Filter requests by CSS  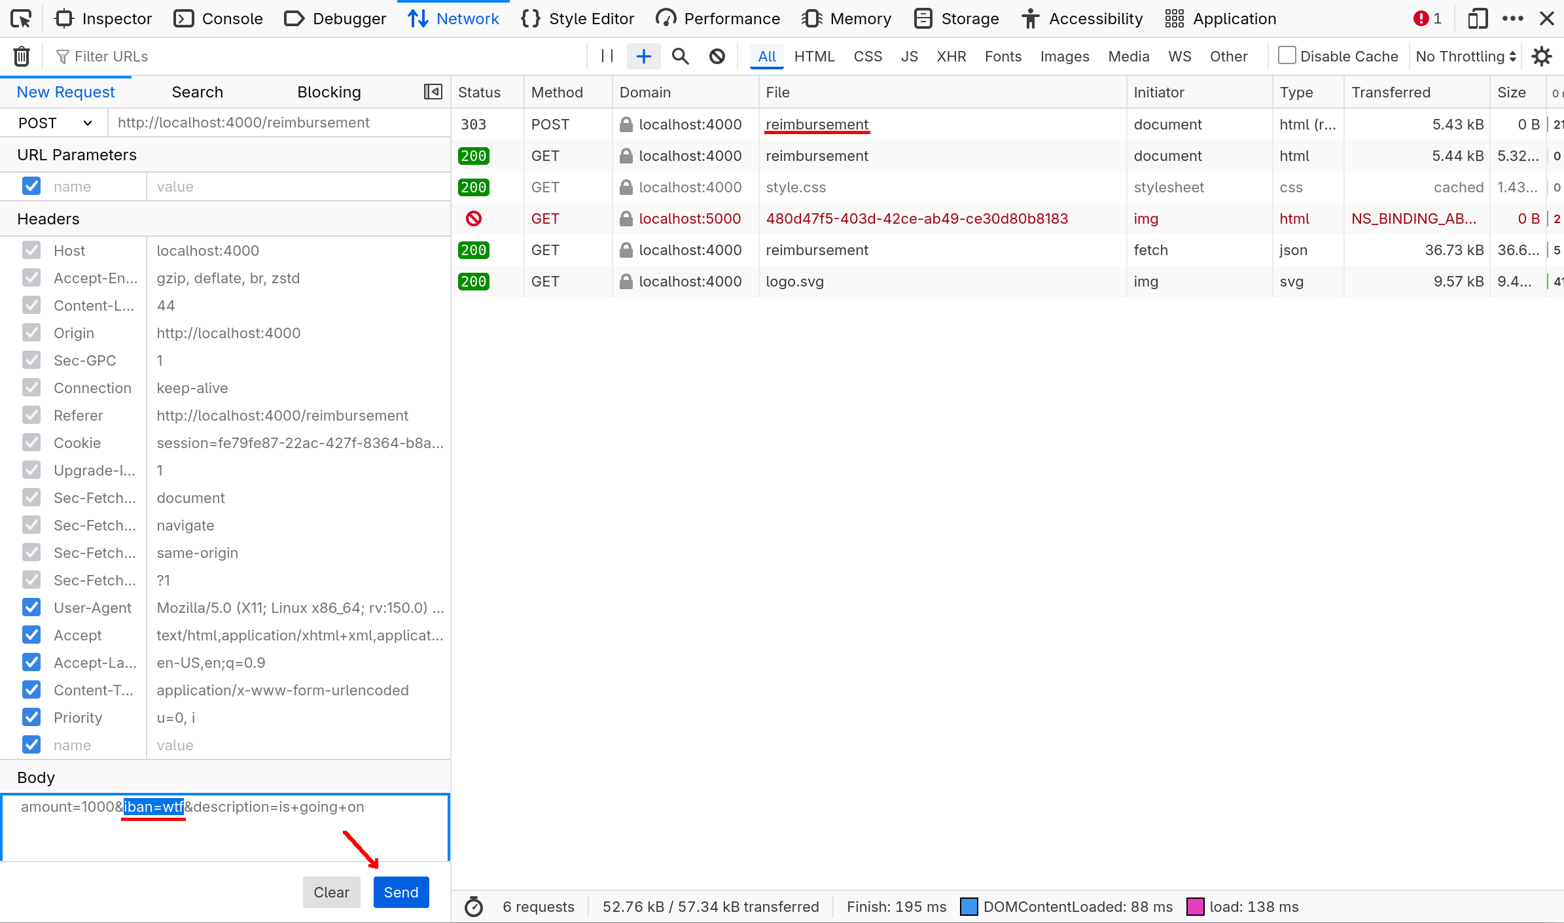pos(868,56)
